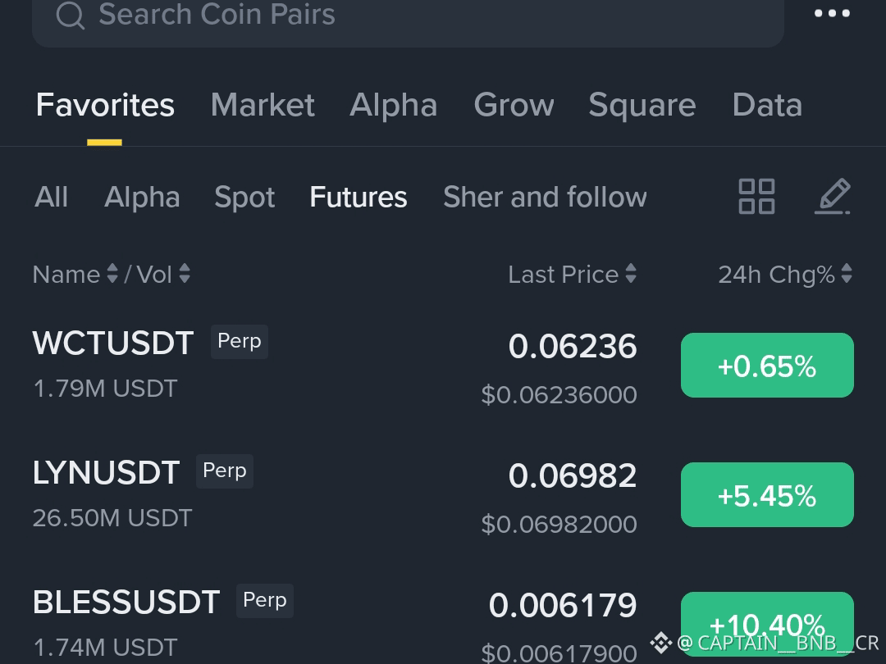This screenshot has width=886, height=664.
Task: Select the Spot filter
Action: 244,197
